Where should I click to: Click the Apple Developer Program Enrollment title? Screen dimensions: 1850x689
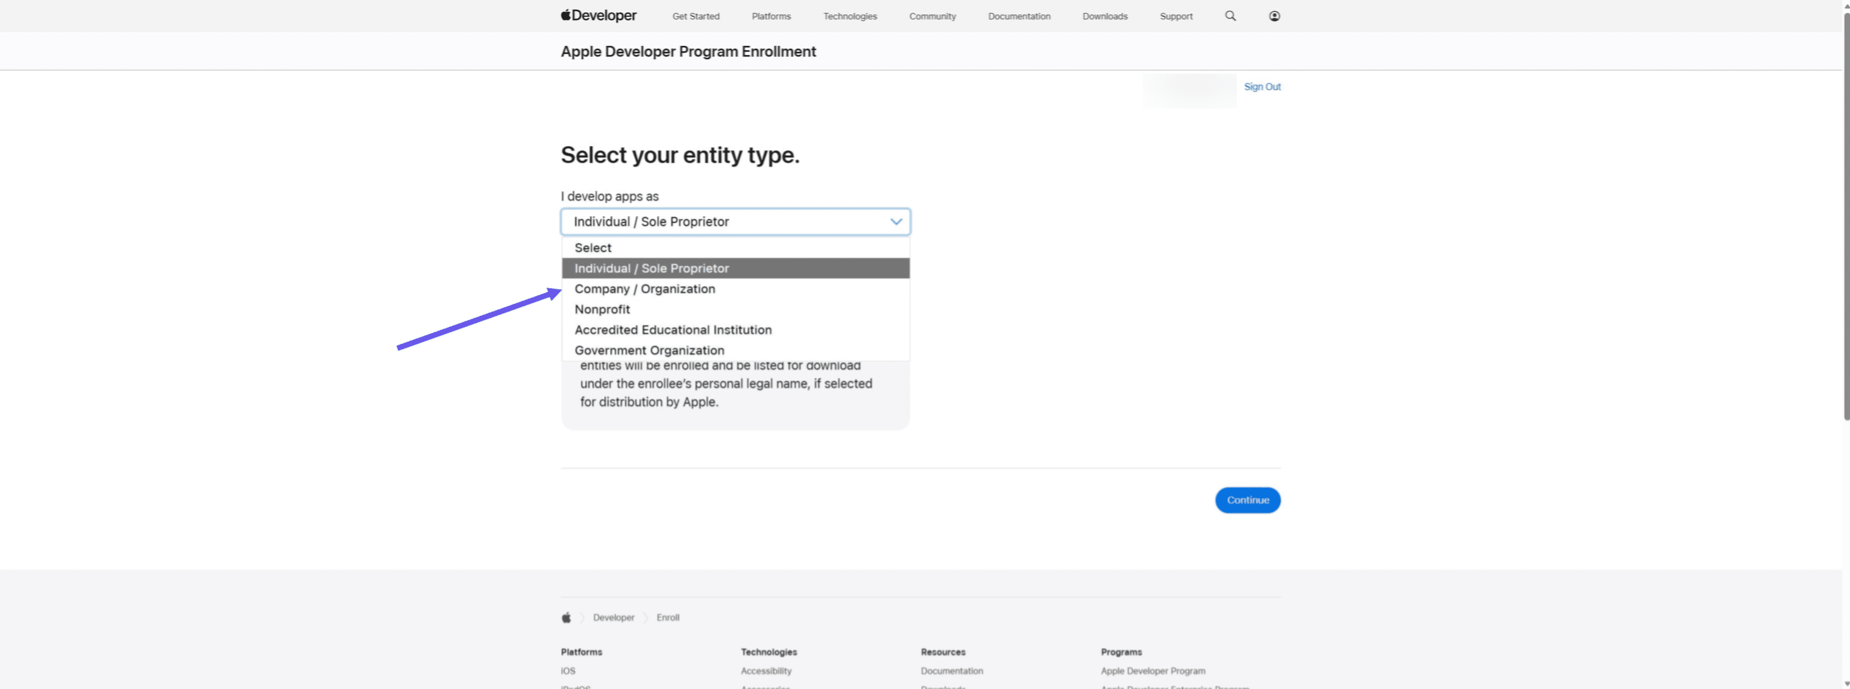point(688,52)
